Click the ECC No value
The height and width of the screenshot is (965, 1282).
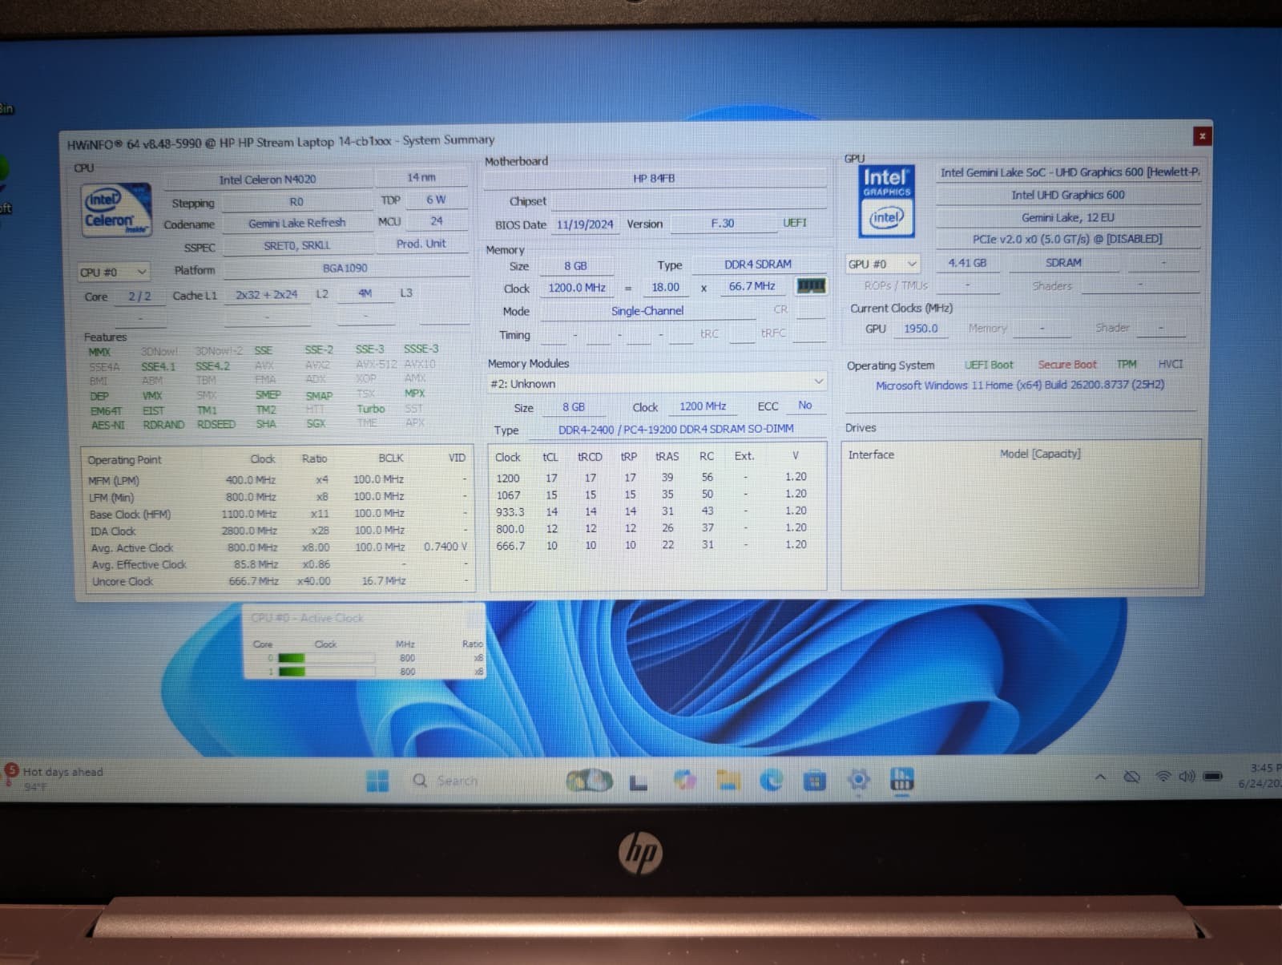coord(805,406)
